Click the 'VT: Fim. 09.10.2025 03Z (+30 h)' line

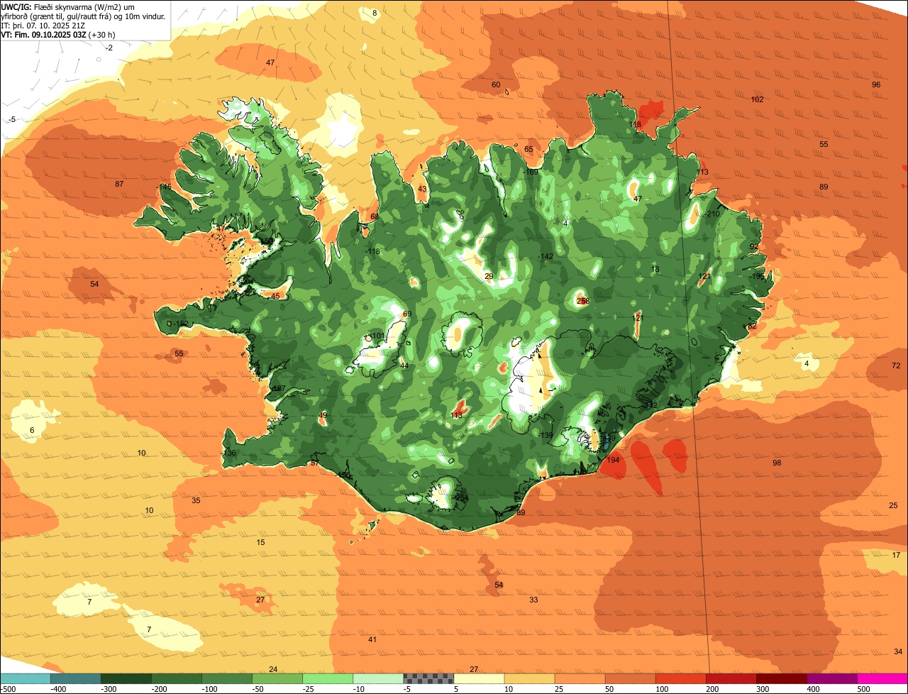pos(58,34)
